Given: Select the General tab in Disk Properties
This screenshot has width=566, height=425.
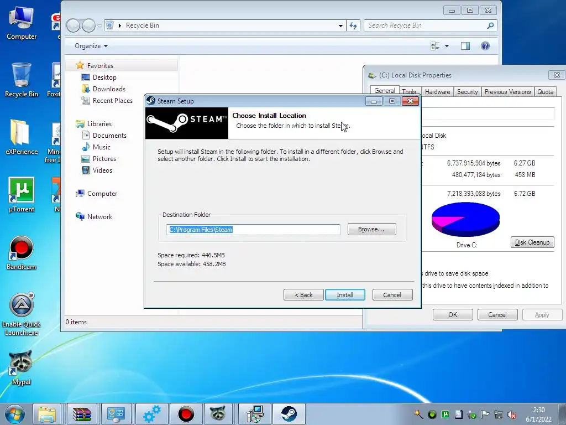Looking at the screenshot, I should tap(385, 91).
